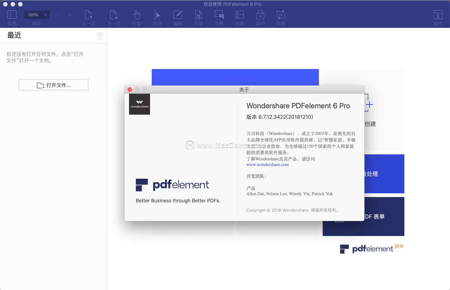Click the 最近 recent heading
450x290 pixels.
tap(14, 35)
